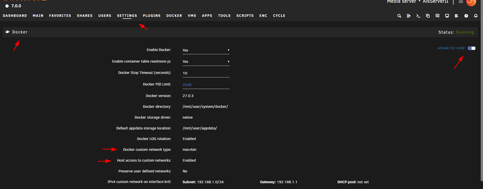Open the system log icon
This screenshot has height=189, width=483.
[x=456, y=16]
